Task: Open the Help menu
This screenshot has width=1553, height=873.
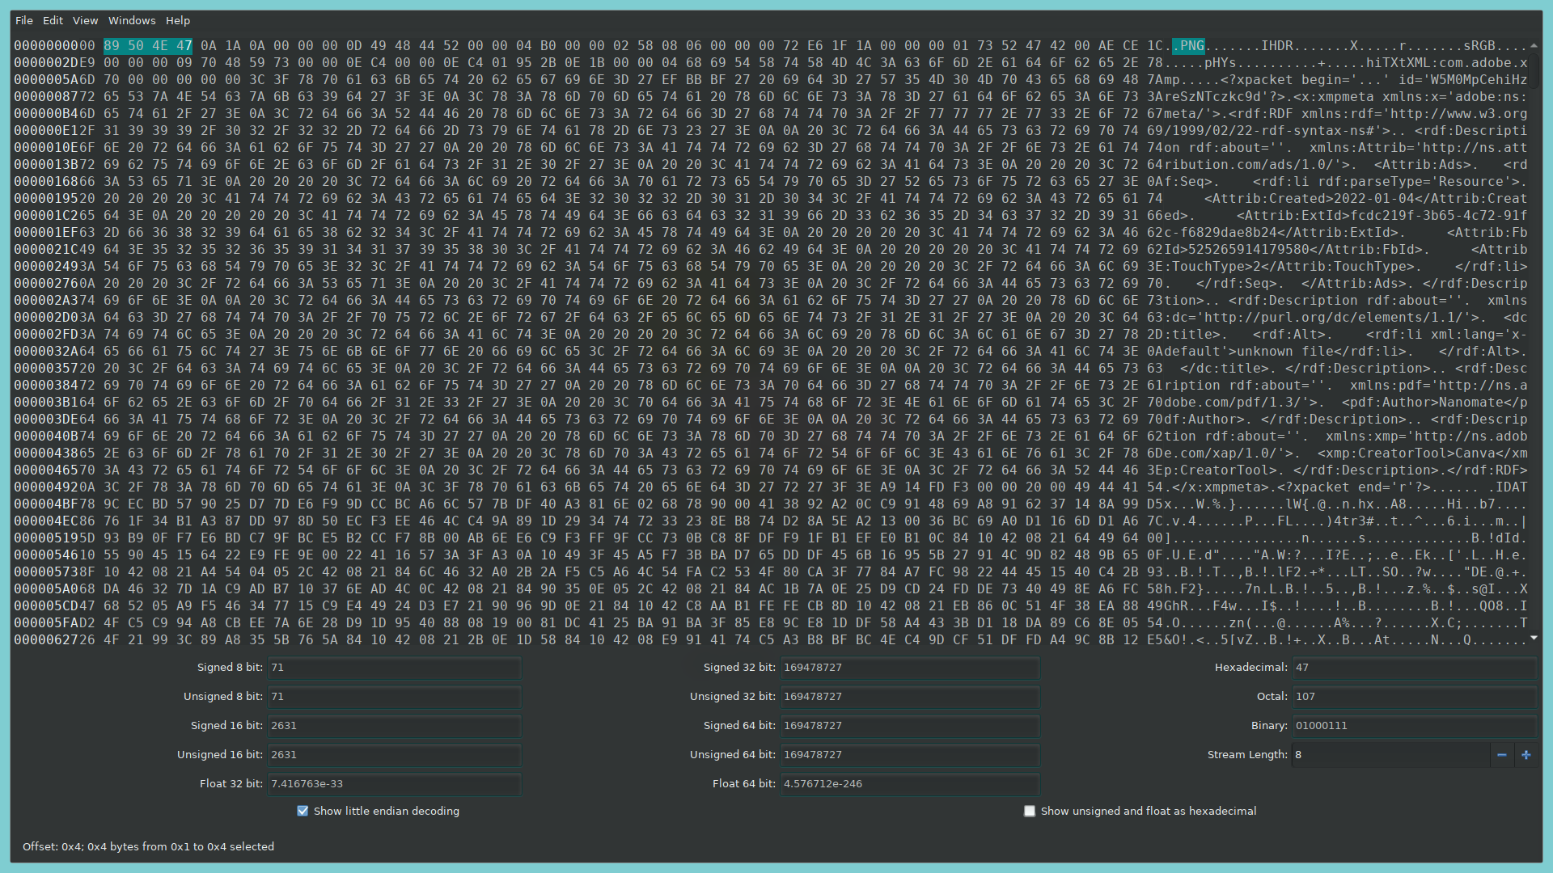Action: click(178, 20)
